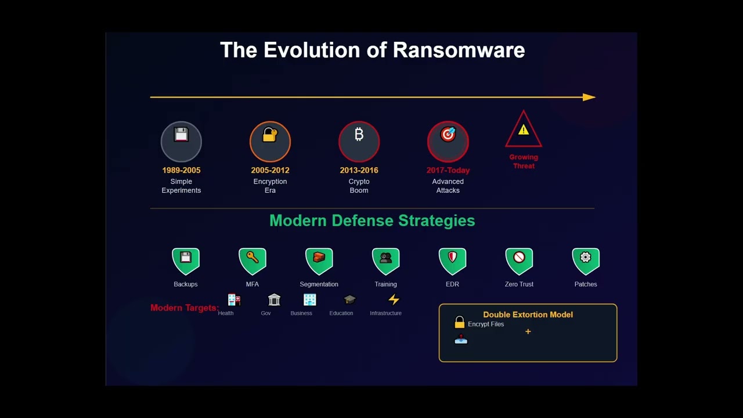Click the Simple Experiments caption
Image resolution: width=743 pixels, height=418 pixels.
click(x=181, y=186)
